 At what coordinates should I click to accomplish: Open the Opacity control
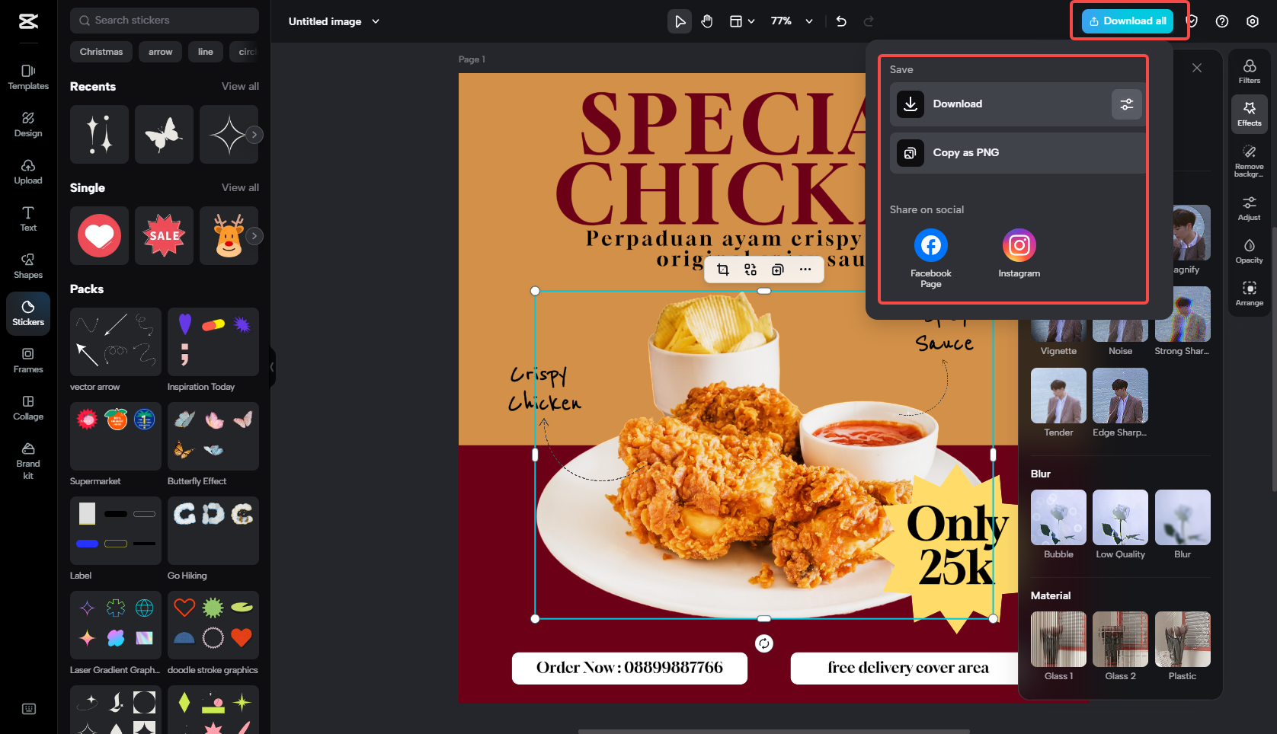coord(1250,251)
